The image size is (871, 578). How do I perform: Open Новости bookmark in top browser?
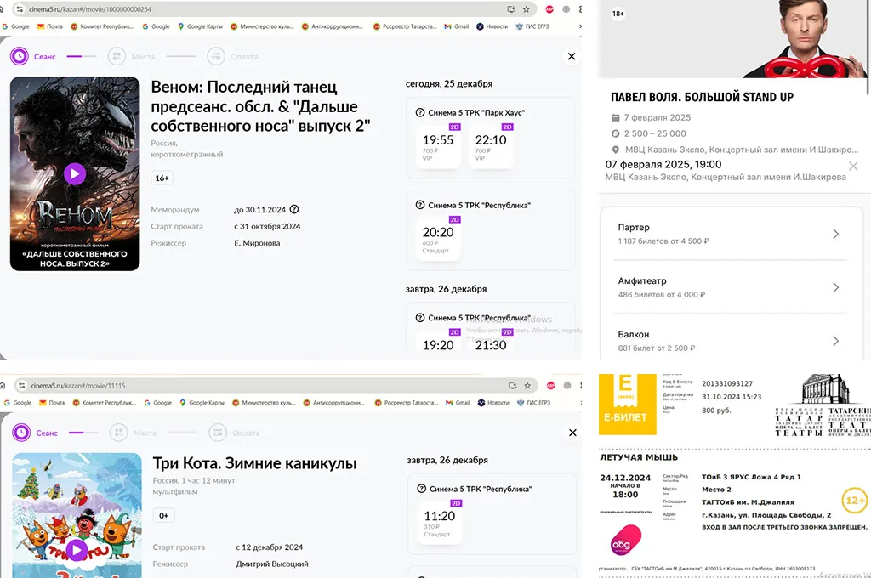click(x=492, y=26)
